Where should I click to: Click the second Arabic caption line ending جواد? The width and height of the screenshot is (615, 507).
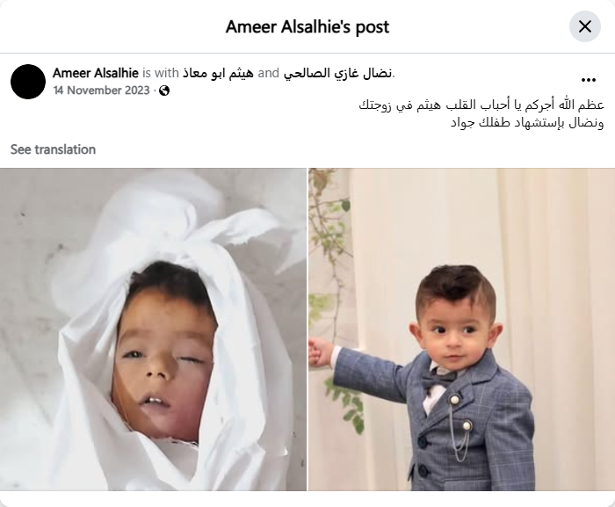pyautogui.click(x=527, y=123)
